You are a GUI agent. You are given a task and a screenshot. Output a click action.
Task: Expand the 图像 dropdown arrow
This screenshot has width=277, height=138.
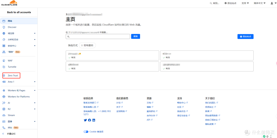click(x=35, y=121)
